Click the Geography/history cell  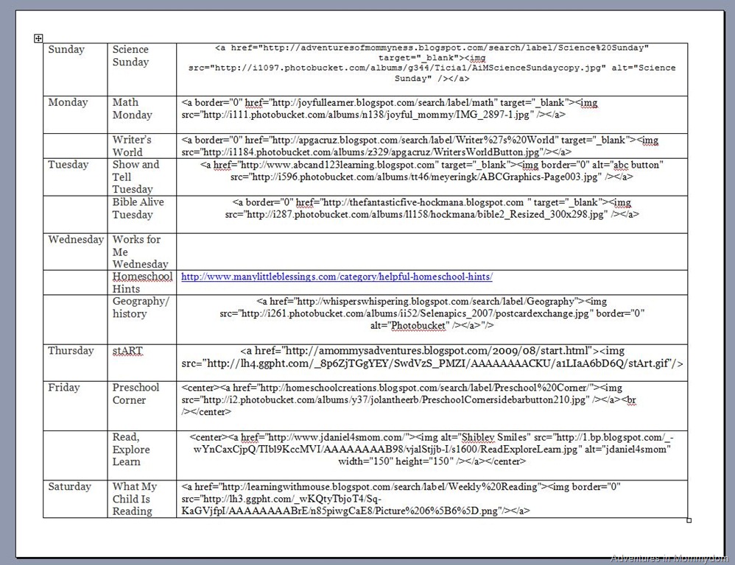(x=142, y=320)
